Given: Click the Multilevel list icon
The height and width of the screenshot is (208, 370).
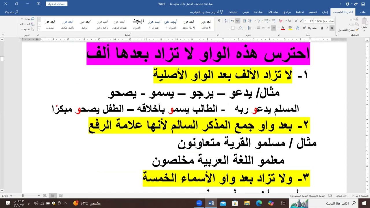Looking at the screenshot, I should (x=259, y=21).
